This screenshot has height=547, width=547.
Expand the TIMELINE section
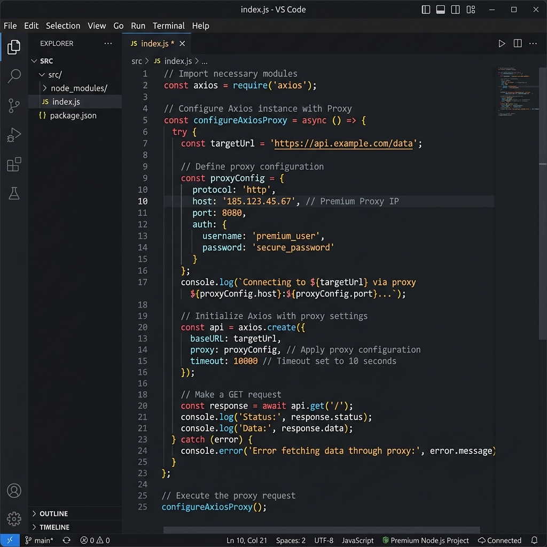tap(75, 527)
